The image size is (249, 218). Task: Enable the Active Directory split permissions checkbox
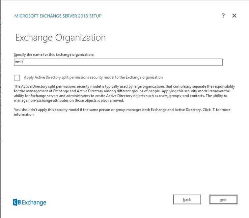point(17,78)
